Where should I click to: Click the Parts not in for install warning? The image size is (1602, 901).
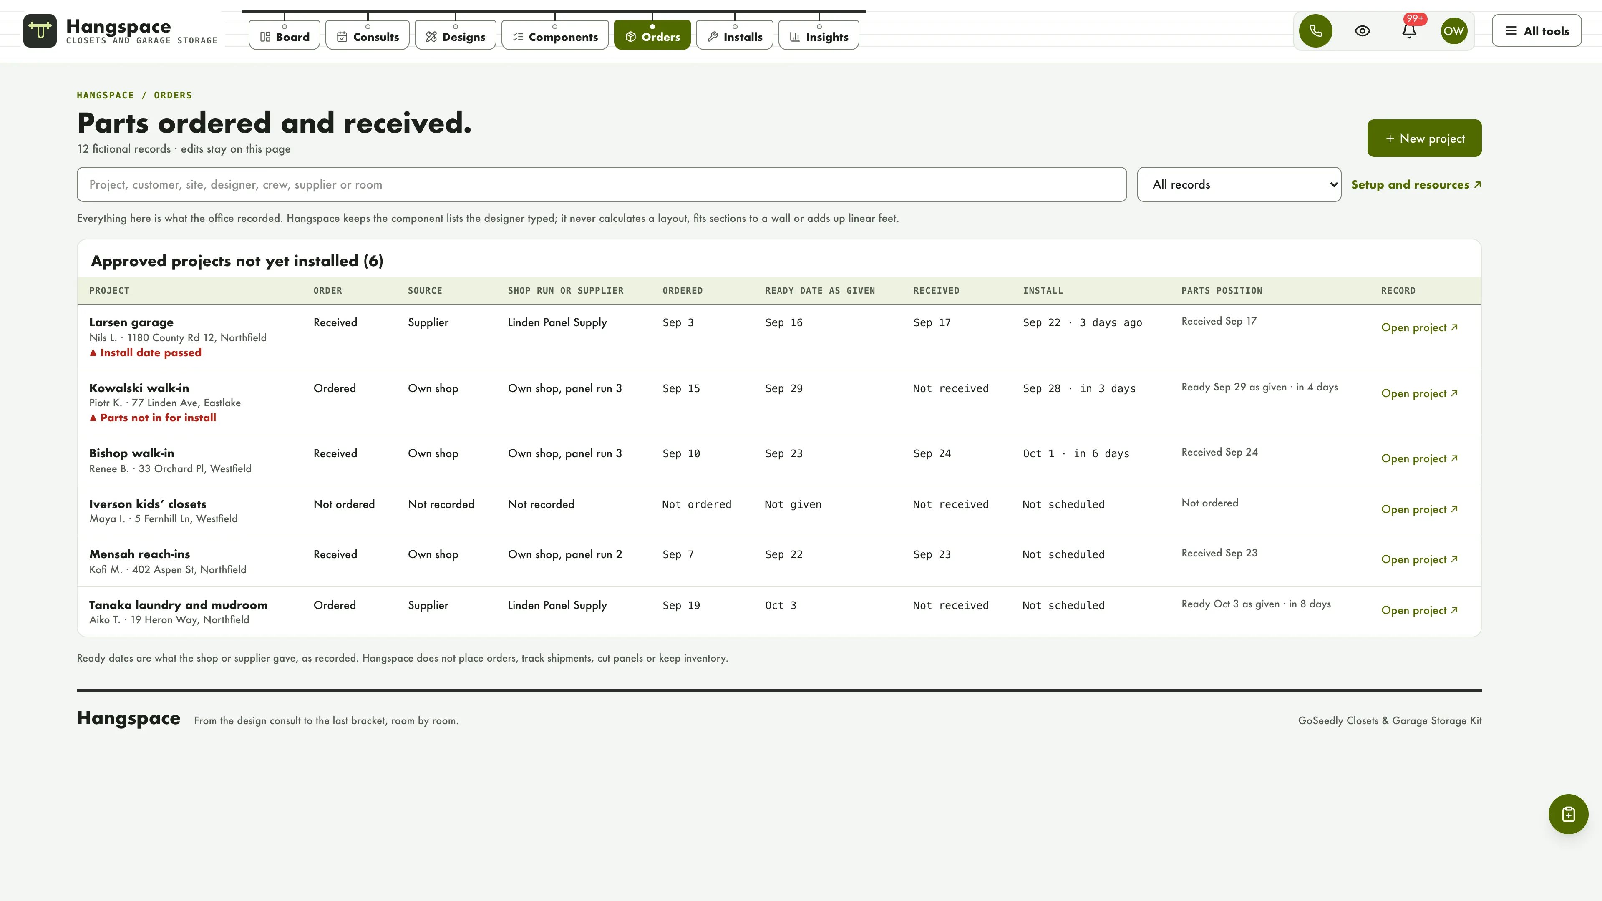tap(153, 418)
